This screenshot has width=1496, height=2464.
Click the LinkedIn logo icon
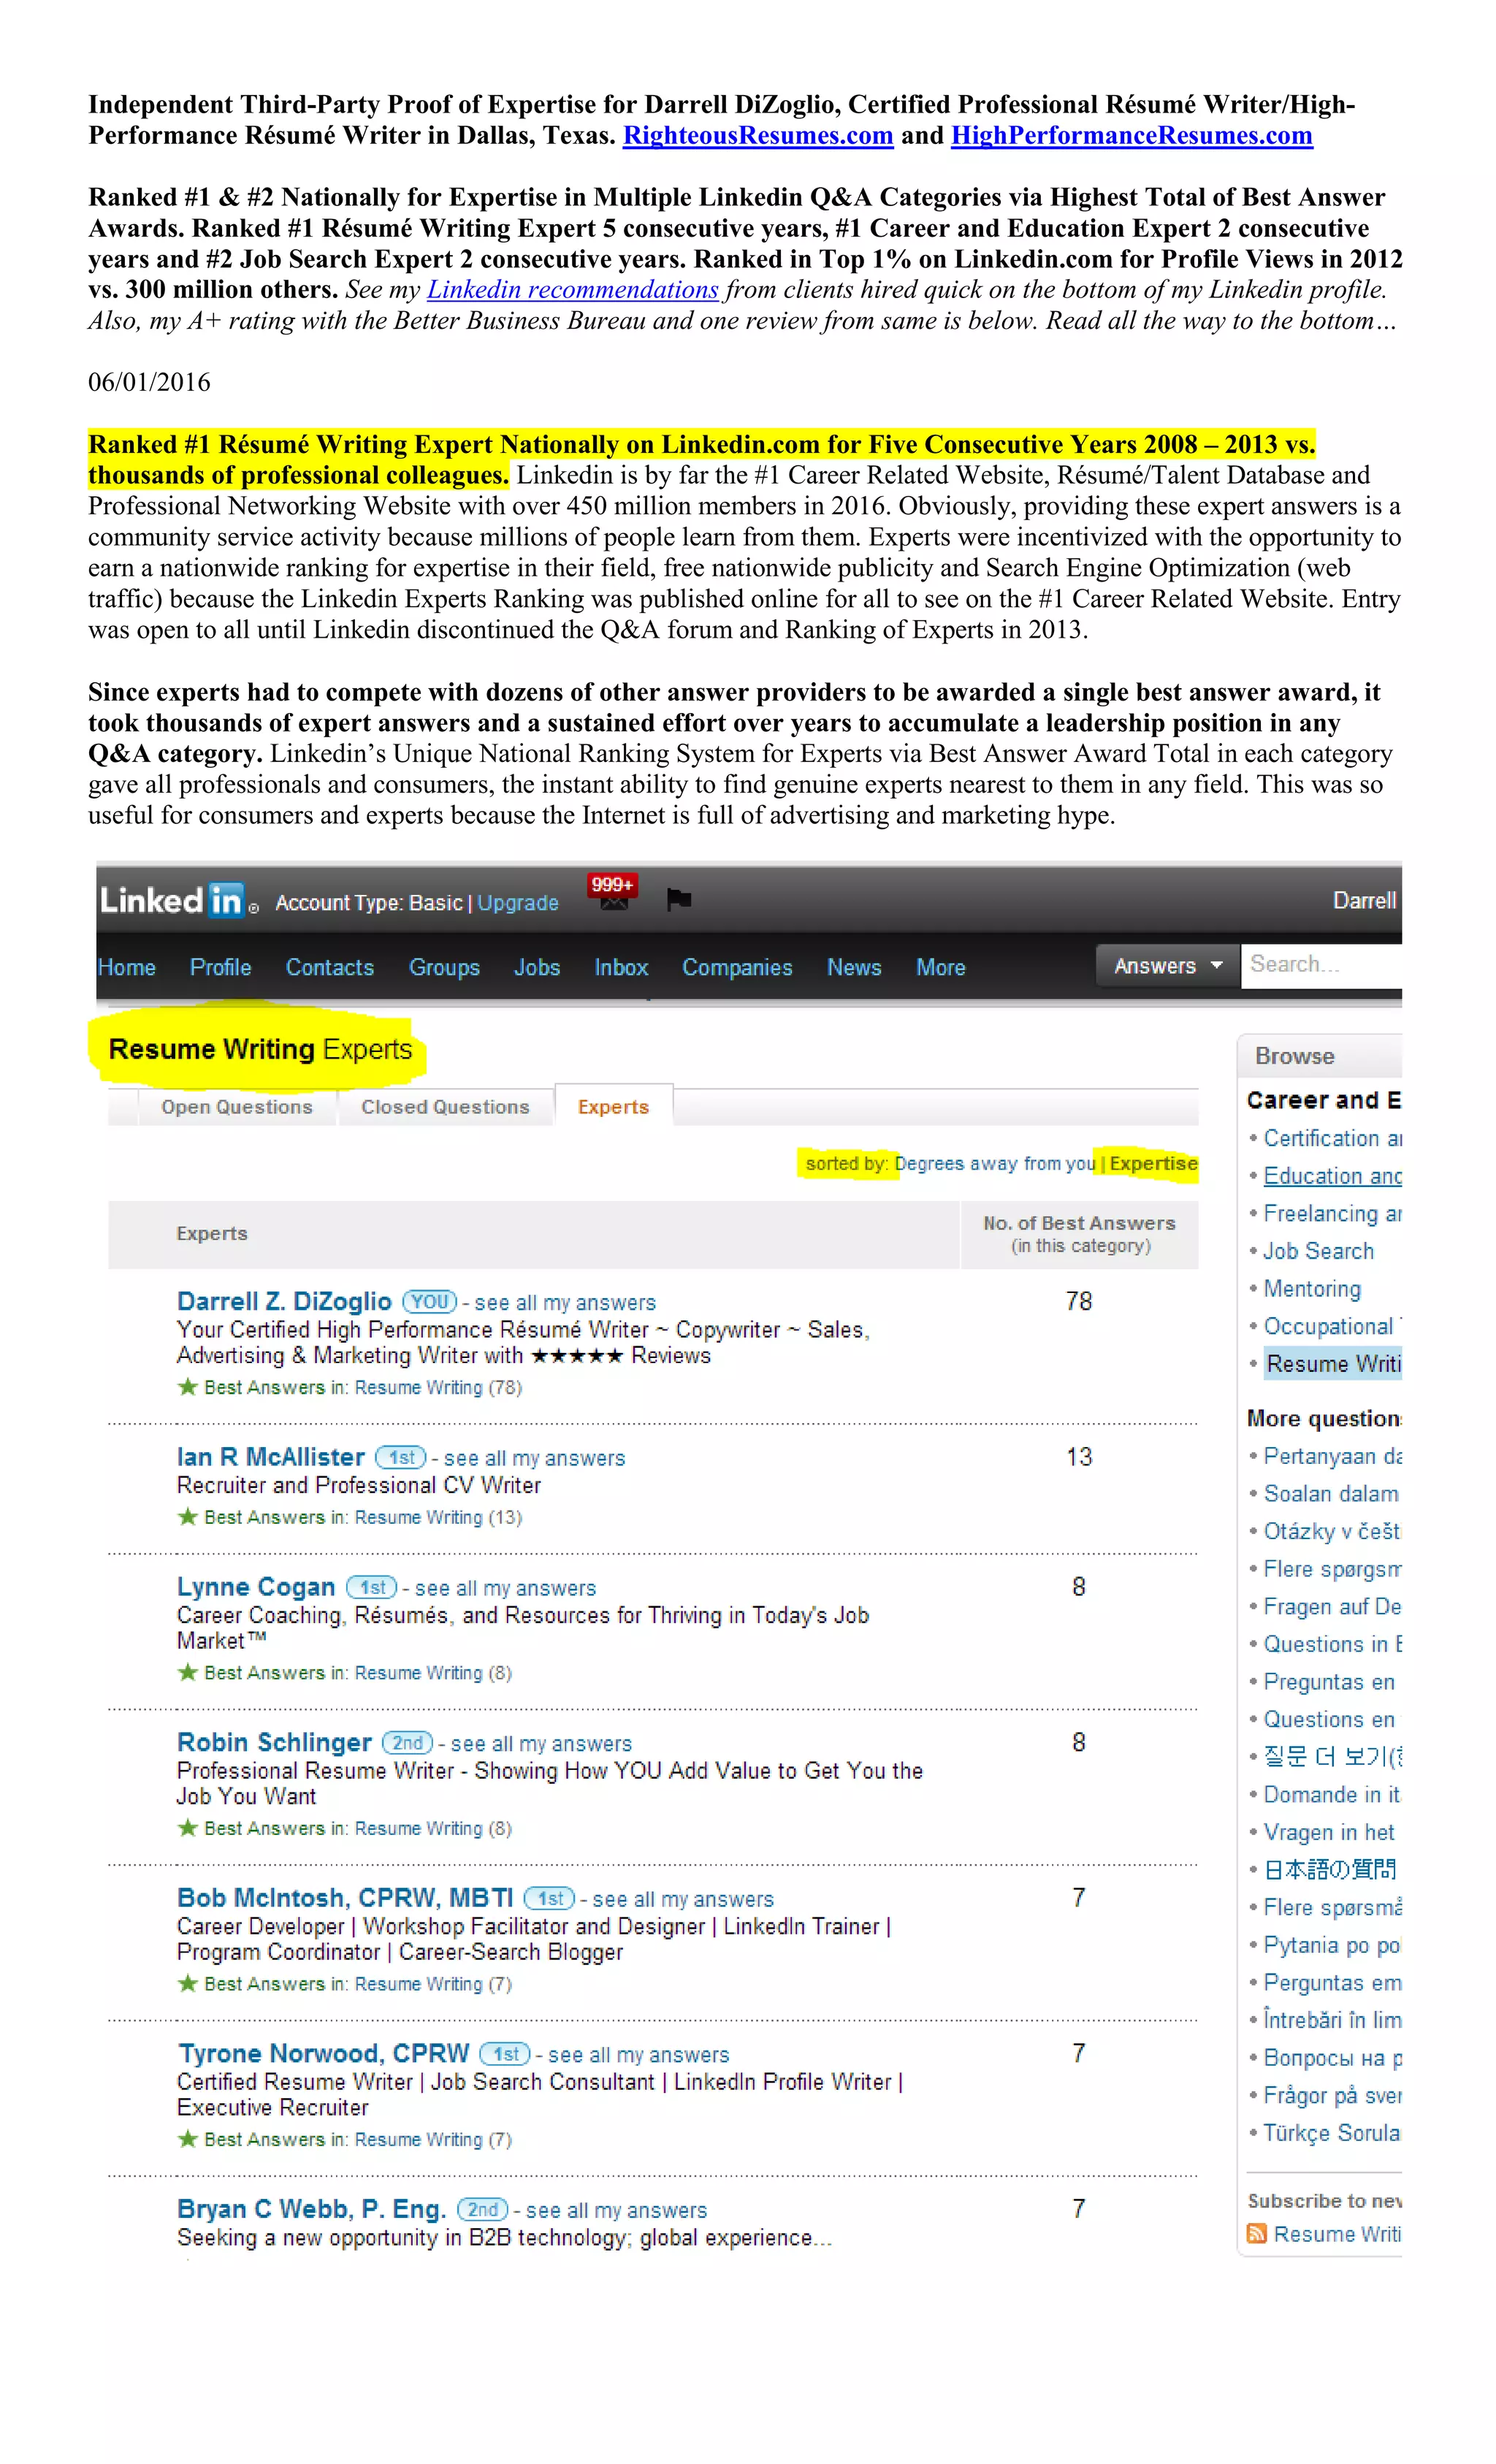(x=172, y=900)
